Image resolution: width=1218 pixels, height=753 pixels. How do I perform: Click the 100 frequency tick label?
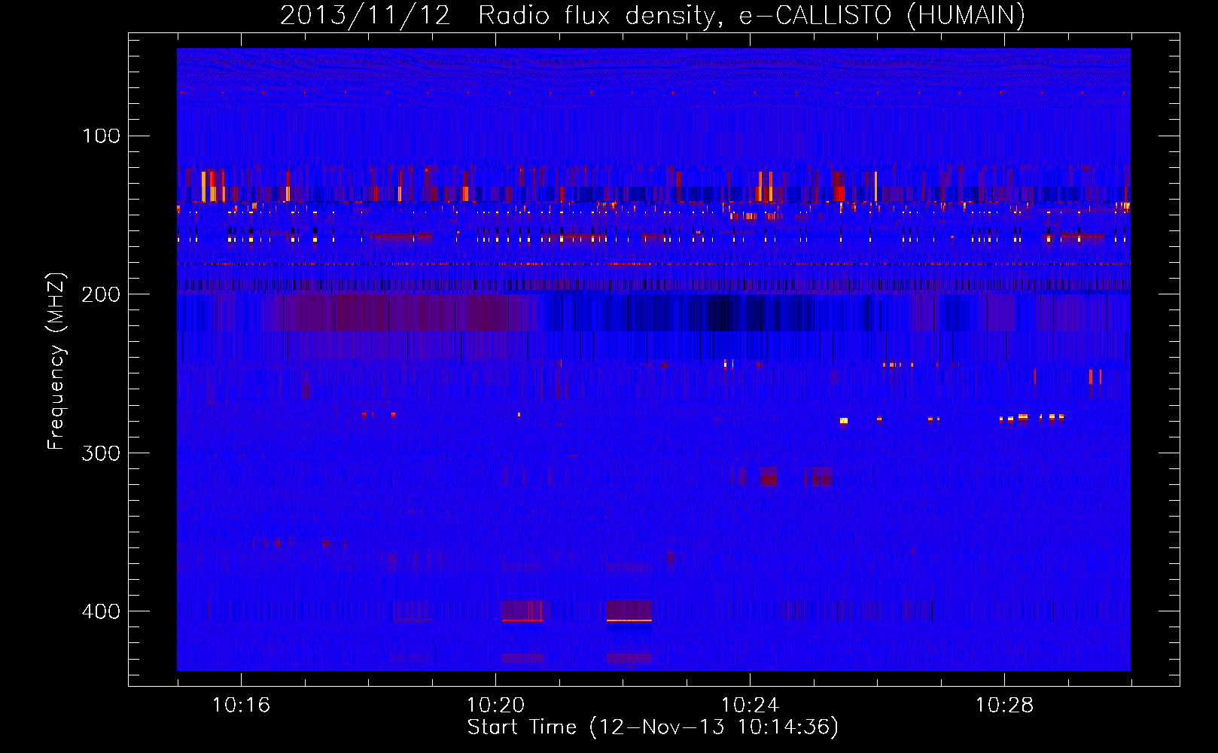[101, 136]
